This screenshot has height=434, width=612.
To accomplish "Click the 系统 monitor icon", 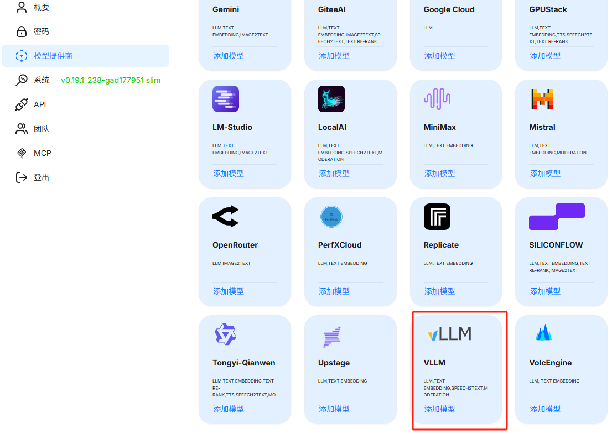I will (x=22, y=80).
